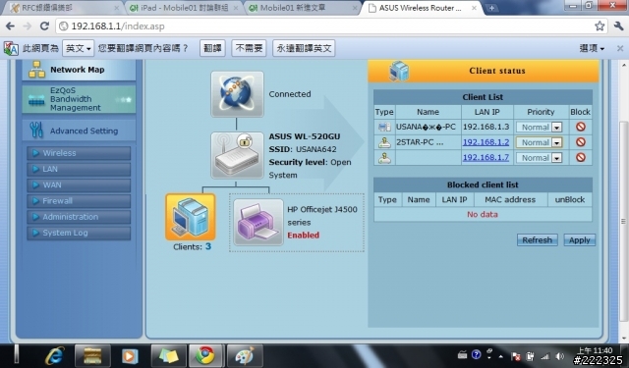Open the 192.168.1.2 link
The width and height of the screenshot is (629, 368).
pos(486,142)
